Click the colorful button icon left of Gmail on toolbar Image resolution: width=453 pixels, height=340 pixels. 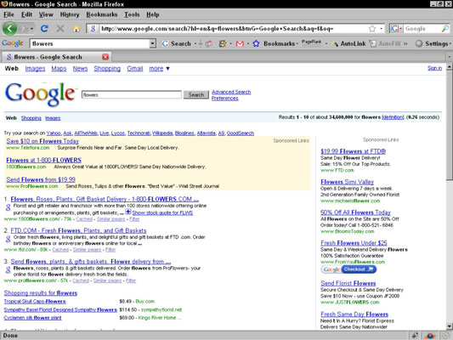pos(223,43)
